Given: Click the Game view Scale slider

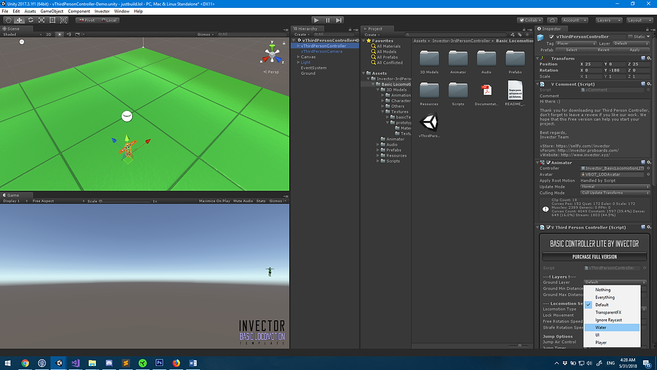Looking at the screenshot, I should [125, 201].
